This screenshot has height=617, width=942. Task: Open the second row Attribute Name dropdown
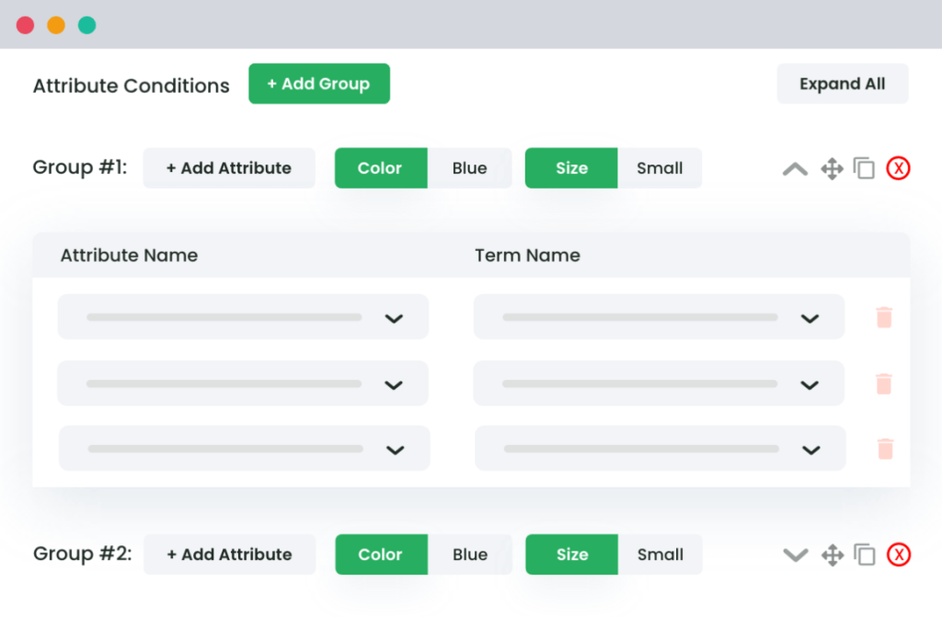click(243, 383)
